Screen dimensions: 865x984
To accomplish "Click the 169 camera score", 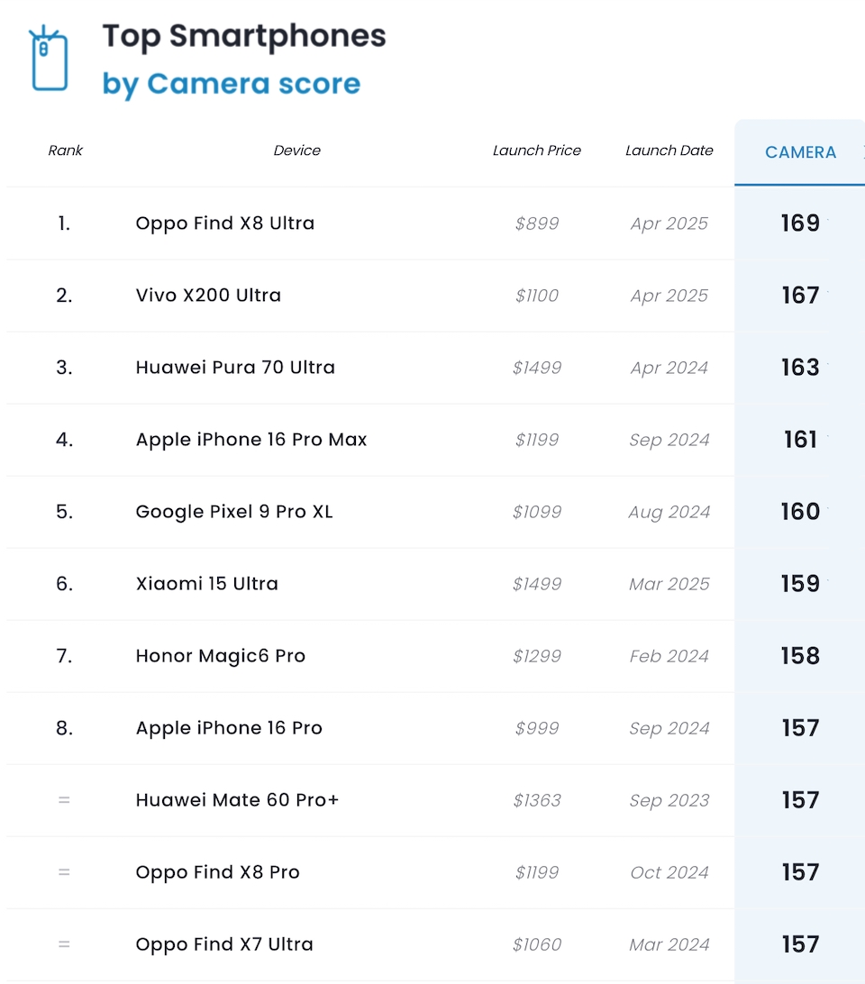I will tap(800, 223).
